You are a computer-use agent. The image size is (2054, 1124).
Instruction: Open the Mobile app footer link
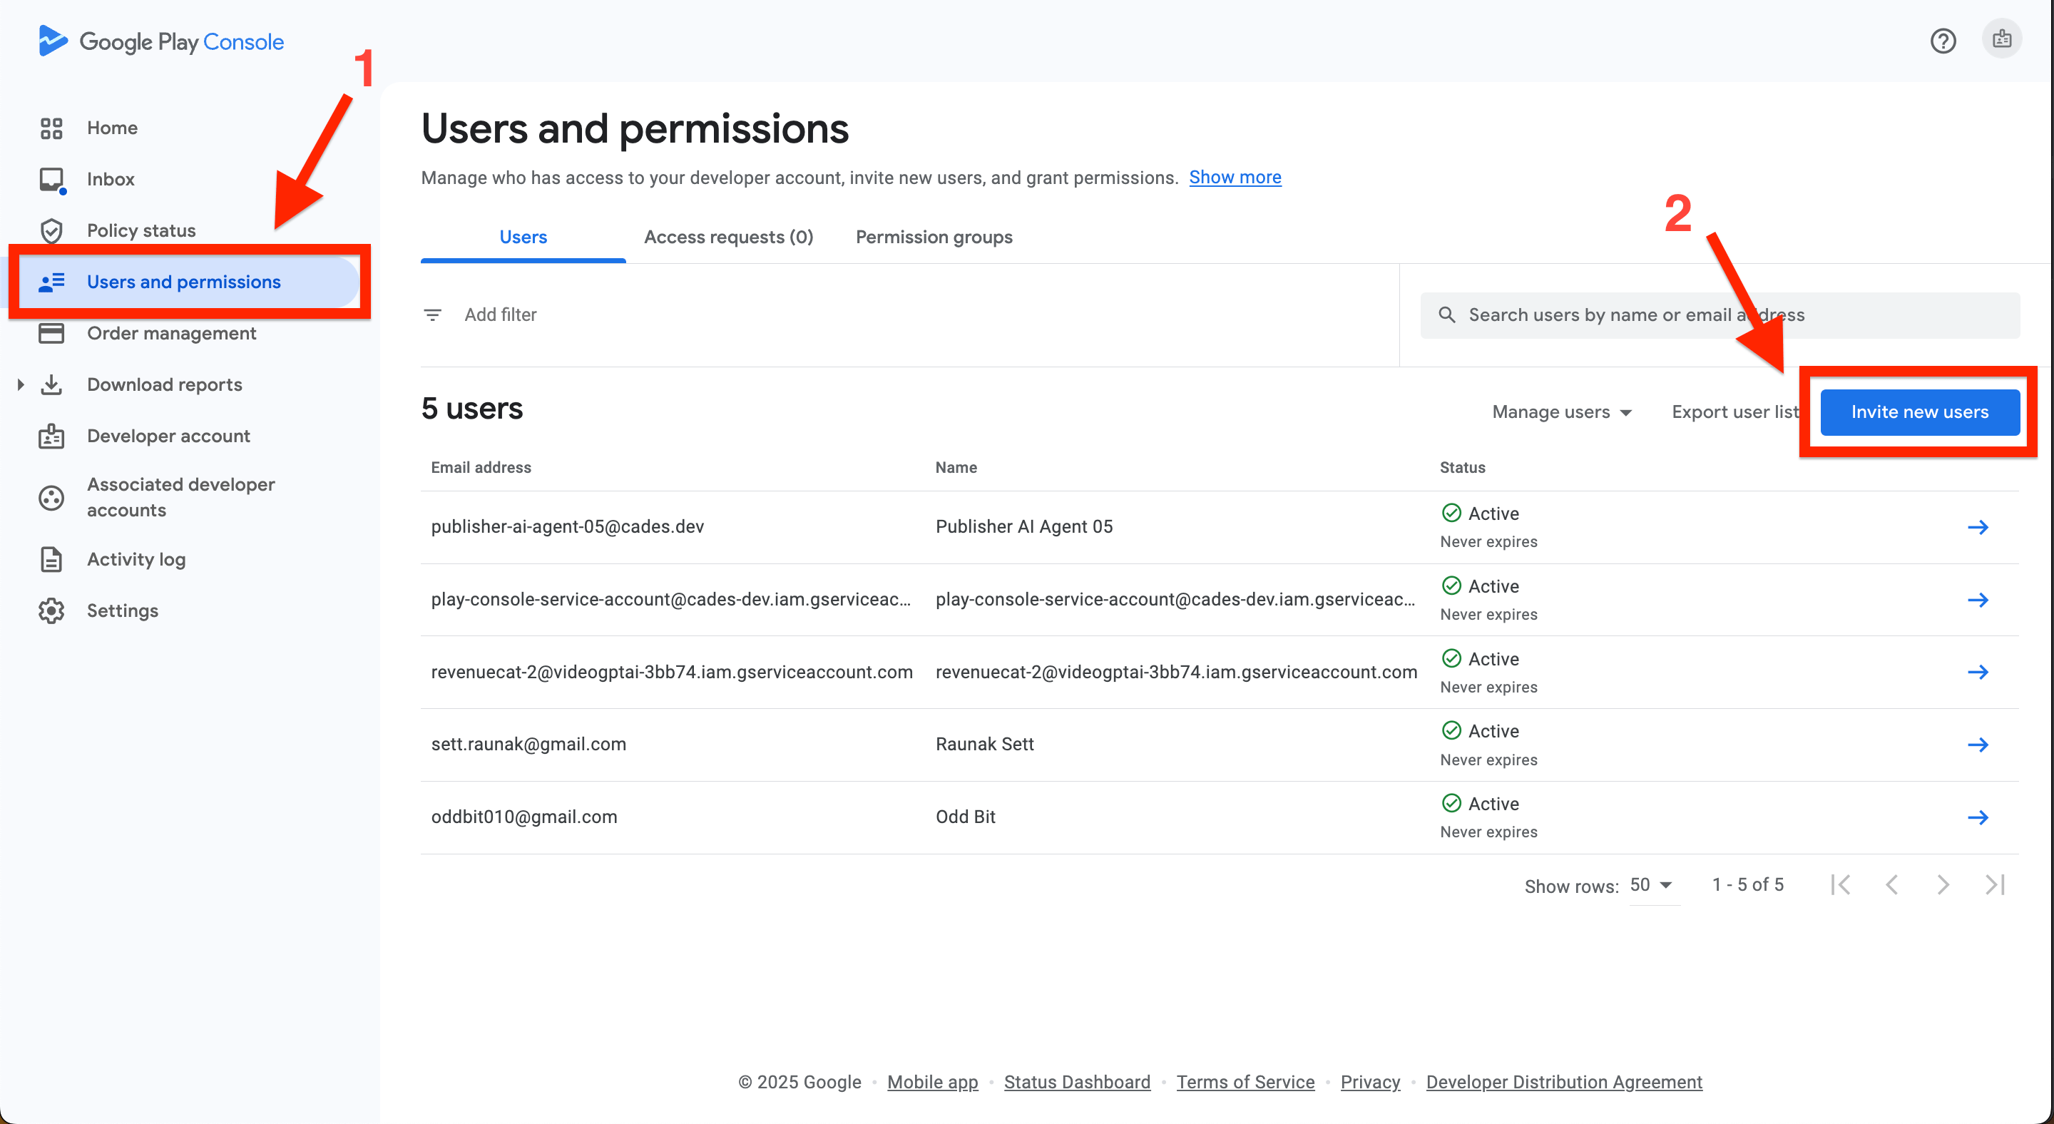tap(932, 1082)
